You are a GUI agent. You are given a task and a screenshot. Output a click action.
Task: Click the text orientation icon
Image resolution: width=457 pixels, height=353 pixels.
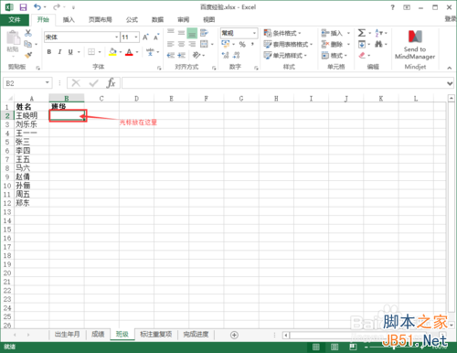click(197, 55)
